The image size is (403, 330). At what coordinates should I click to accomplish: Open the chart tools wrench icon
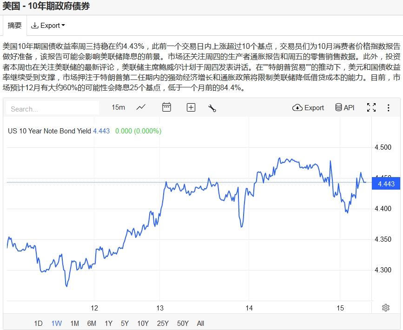(x=212, y=108)
